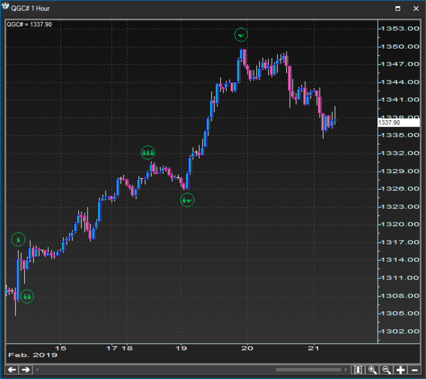Click the zoom out magnifier icon
The width and height of the screenshot is (426, 379).
click(x=386, y=370)
